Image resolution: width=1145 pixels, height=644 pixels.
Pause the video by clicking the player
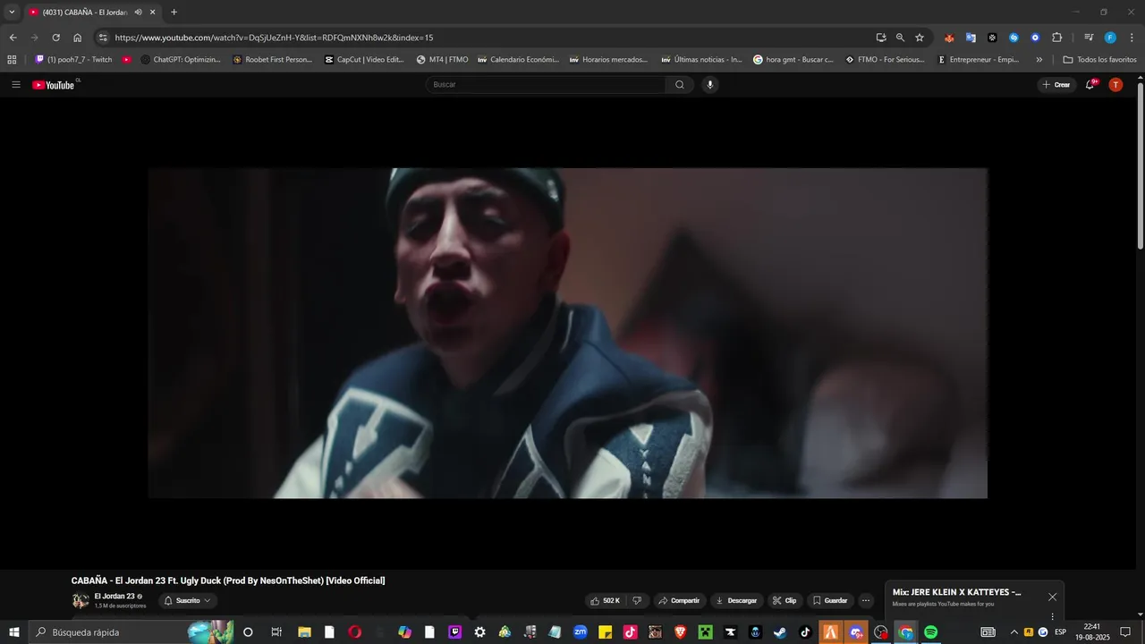[x=567, y=333]
